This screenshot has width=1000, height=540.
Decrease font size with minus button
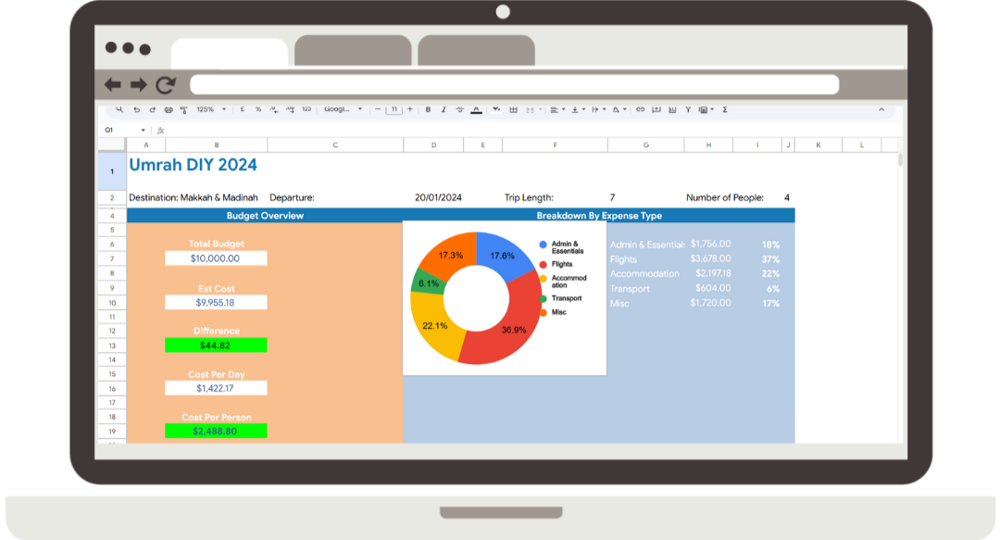[378, 109]
